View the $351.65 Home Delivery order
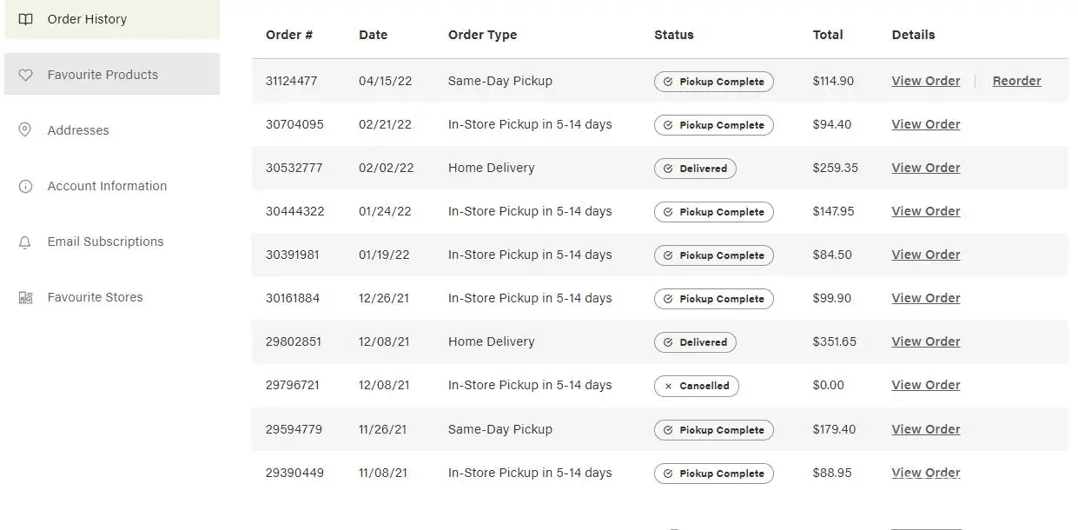1078x530 pixels. (x=925, y=341)
